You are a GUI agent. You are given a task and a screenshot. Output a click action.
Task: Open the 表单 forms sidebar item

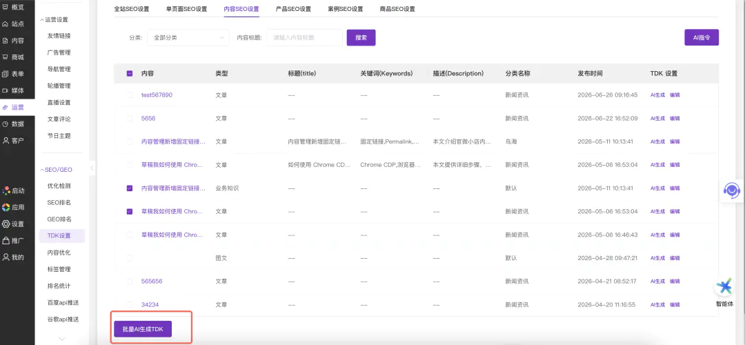(14, 74)
